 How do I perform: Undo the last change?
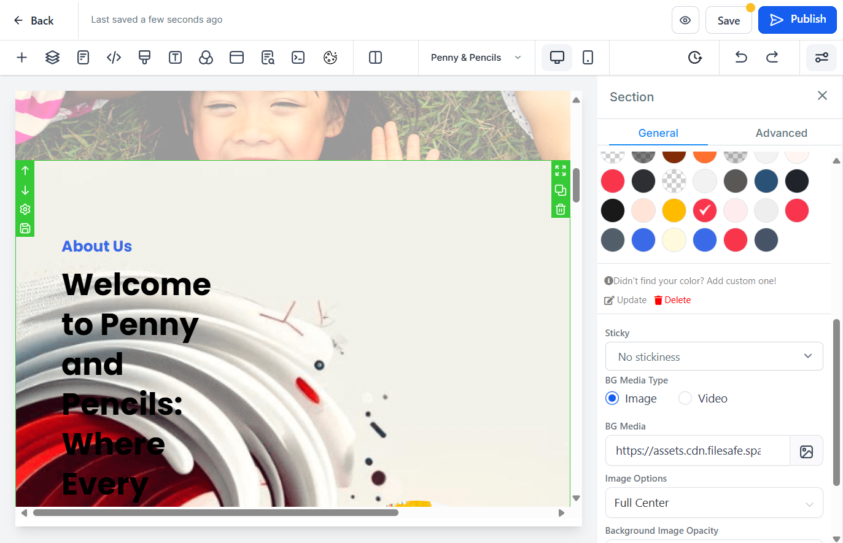(741, 58)
